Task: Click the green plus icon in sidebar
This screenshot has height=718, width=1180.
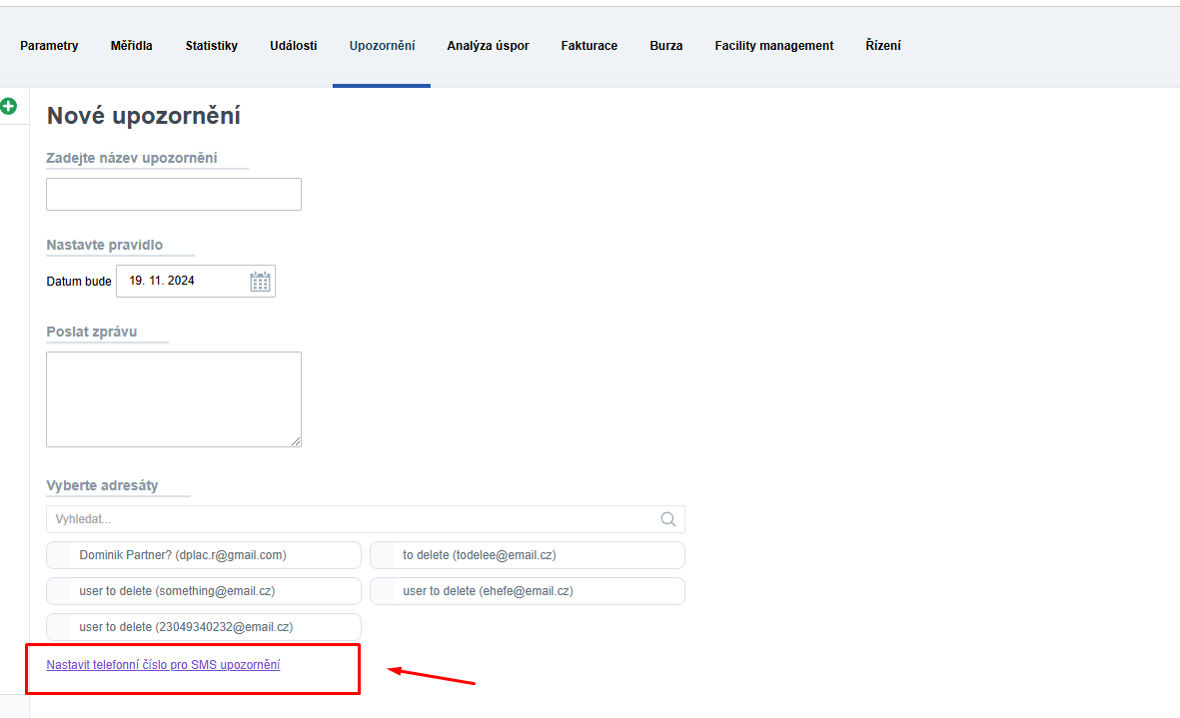Action: click(8, 106)
